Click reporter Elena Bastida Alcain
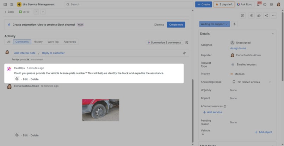Screen dimensions: 284x146 246,55
